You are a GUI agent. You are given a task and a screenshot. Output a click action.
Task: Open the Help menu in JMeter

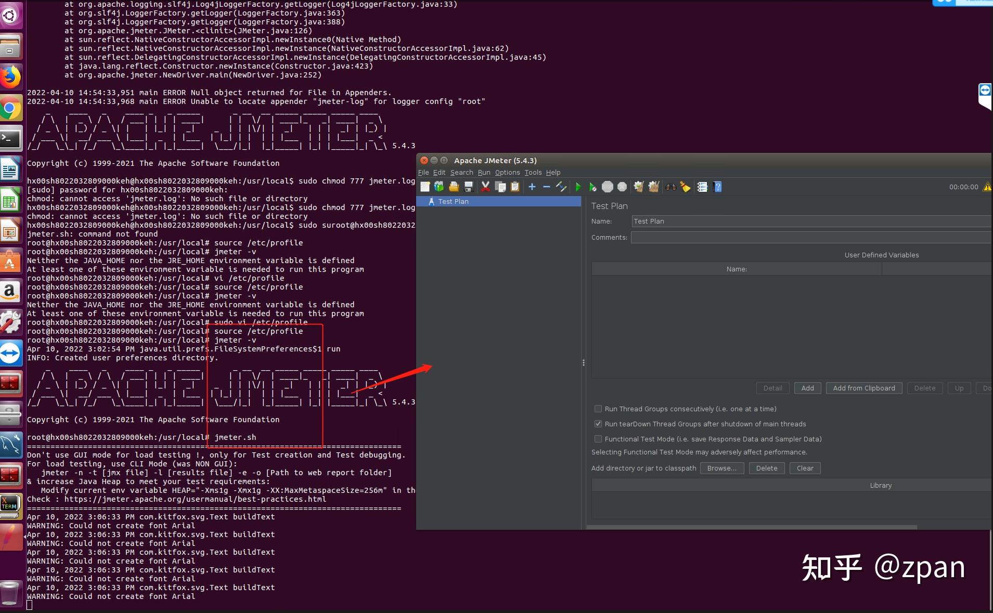pos(553,173)
